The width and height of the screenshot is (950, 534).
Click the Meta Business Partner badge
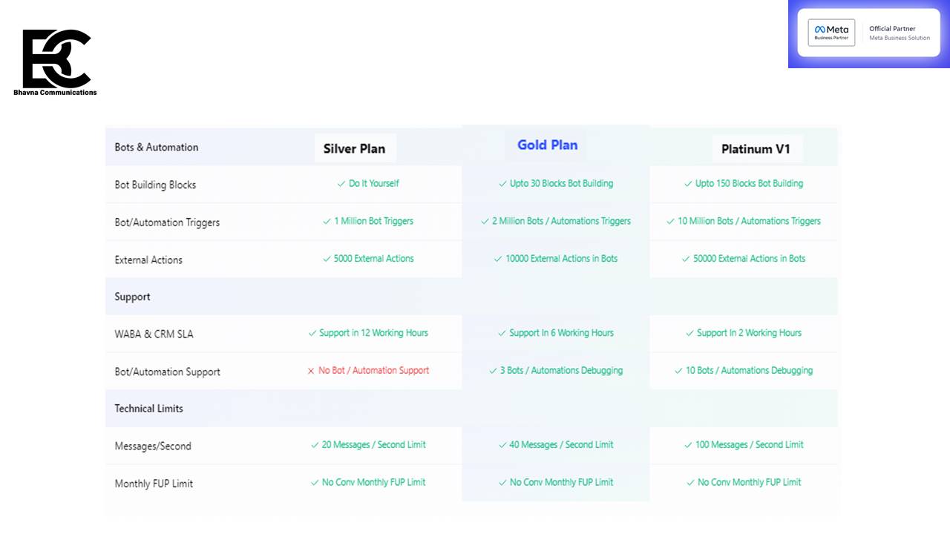(831, 33)
